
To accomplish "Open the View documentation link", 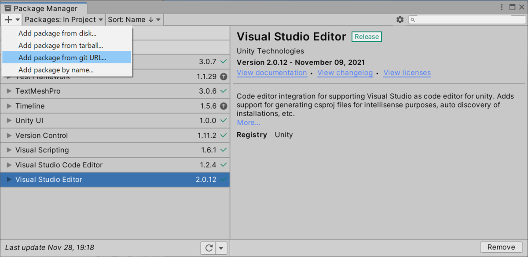I will coord(271,73).
